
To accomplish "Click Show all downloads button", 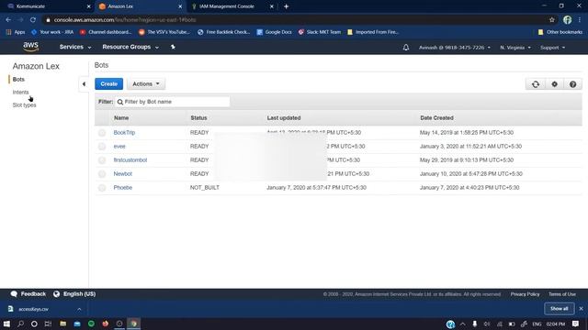I will [560, 309].
